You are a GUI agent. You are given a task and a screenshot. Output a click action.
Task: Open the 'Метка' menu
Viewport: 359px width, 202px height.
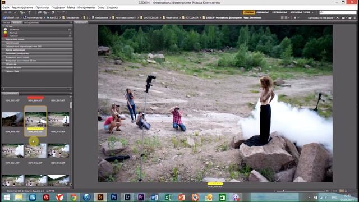[x=71, y=7]
